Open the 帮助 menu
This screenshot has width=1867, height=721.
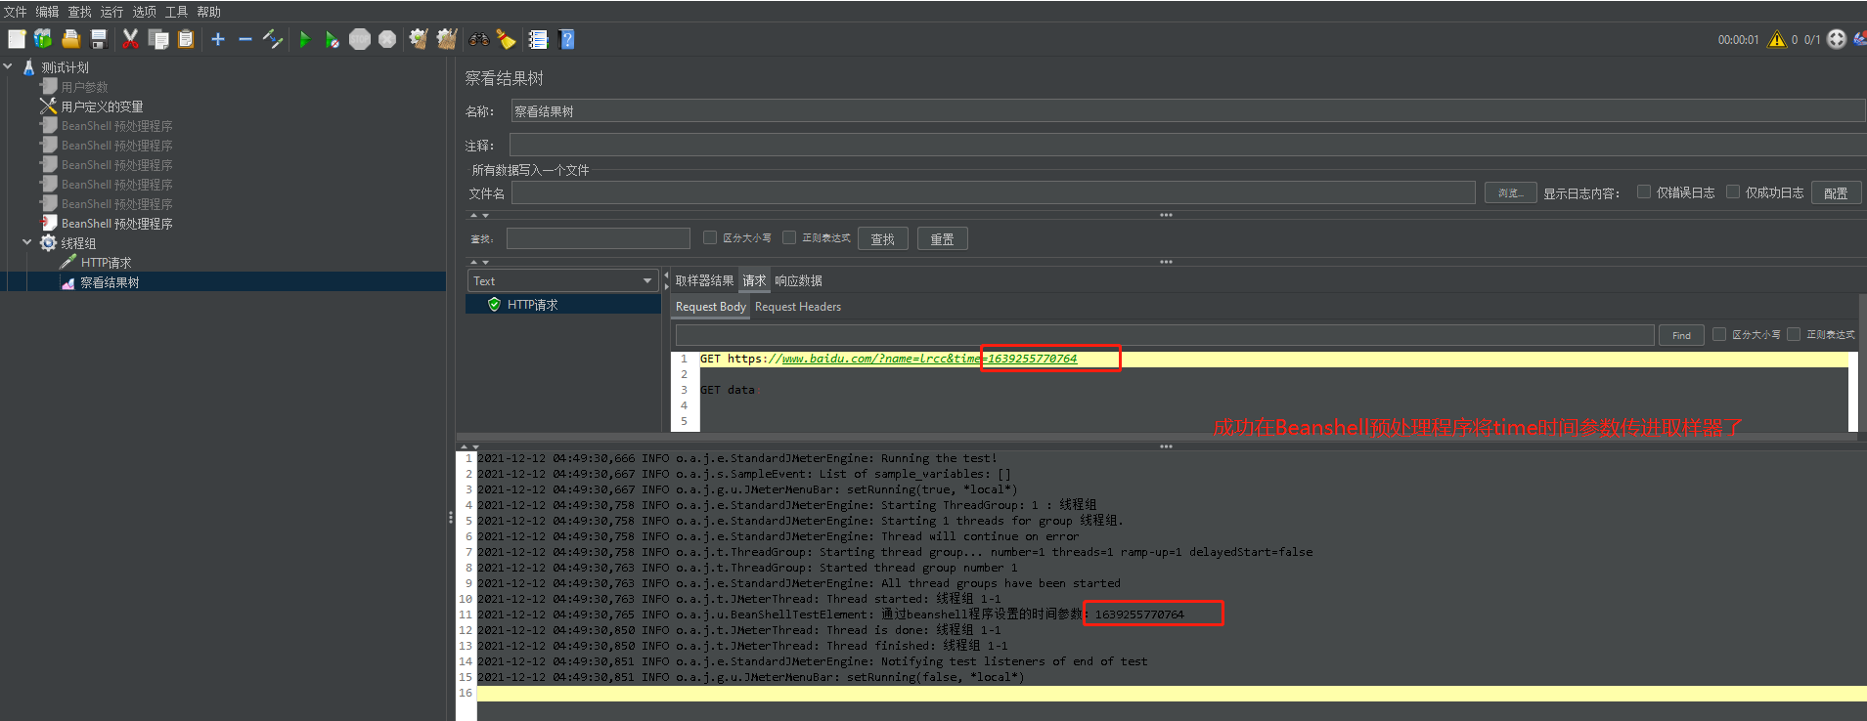(x=208, y=12)
